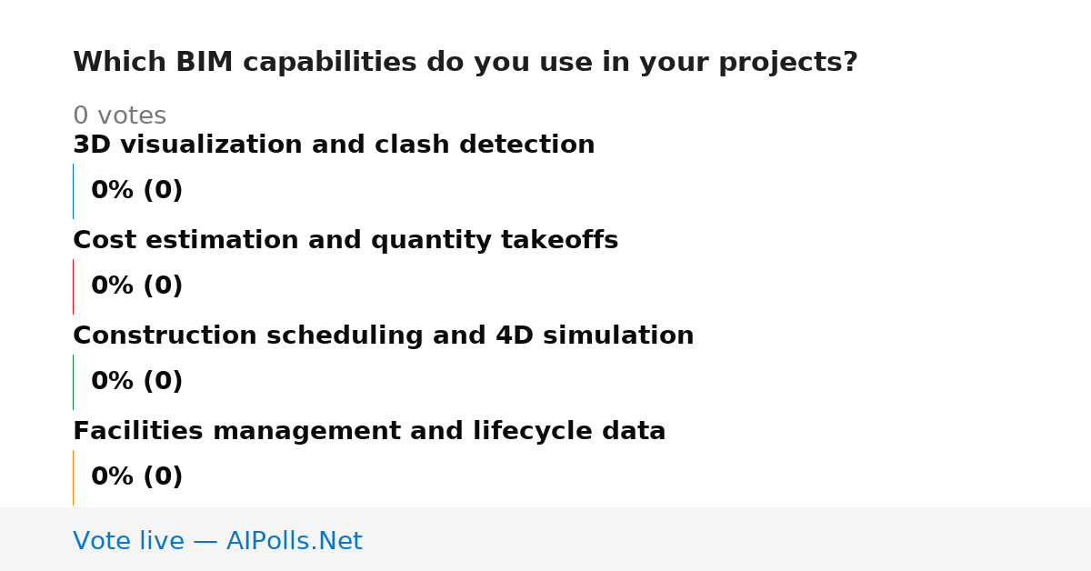
Task: Click 0% (0) result for Cost estimation
Action: [136, 286]
